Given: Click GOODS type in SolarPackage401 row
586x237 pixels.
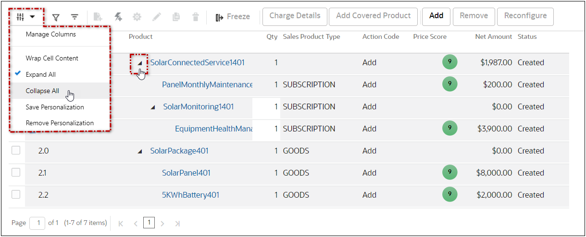Looking at the screenshot, I should (296, 151).
